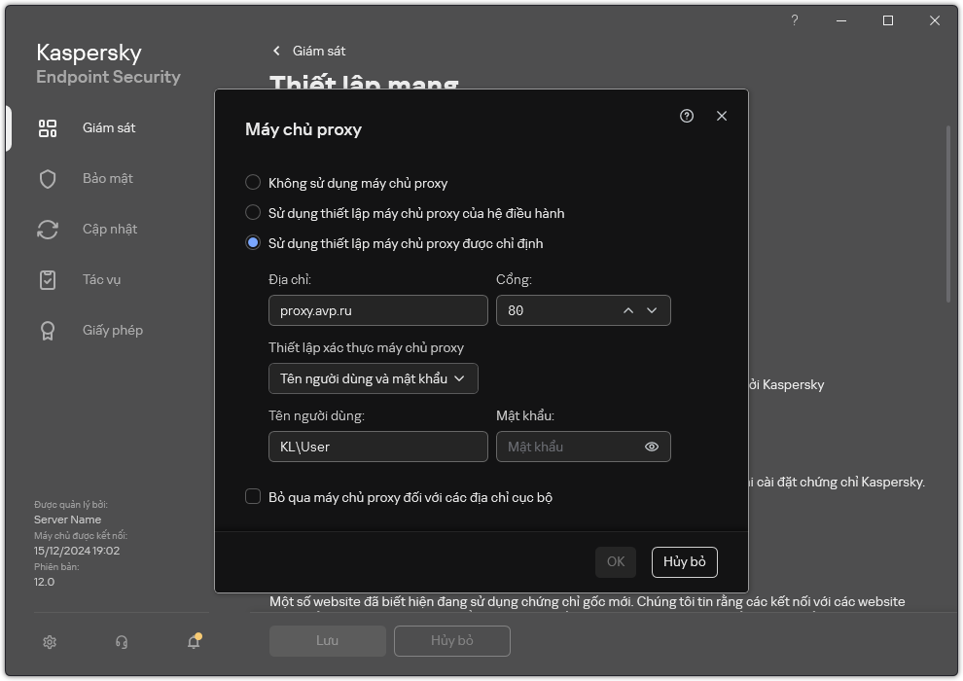This screenshot has height=681, width=963.
Task: Close the Máy chủ proxy dialog
Action: [x=722, y=116]
